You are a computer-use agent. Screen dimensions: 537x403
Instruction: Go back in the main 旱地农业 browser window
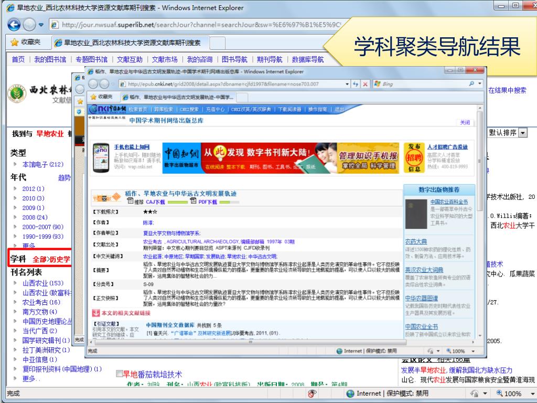tap(14, 25)
